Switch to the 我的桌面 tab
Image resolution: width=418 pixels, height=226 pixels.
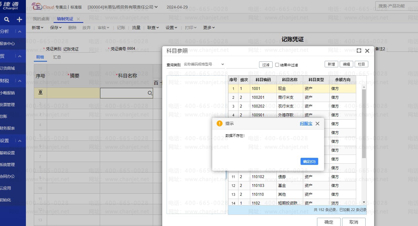point(41,19)
